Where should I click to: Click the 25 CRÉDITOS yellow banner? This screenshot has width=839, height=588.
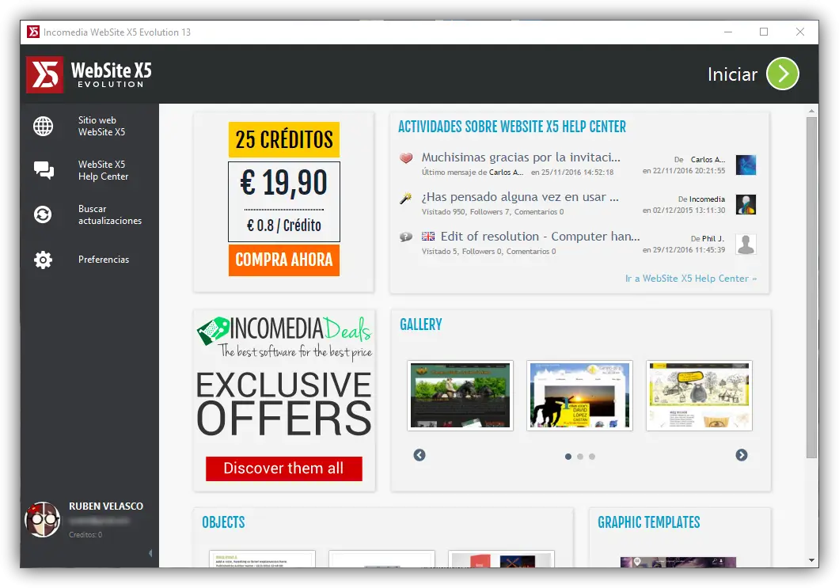pyautogui.click(x=284, y=139)
